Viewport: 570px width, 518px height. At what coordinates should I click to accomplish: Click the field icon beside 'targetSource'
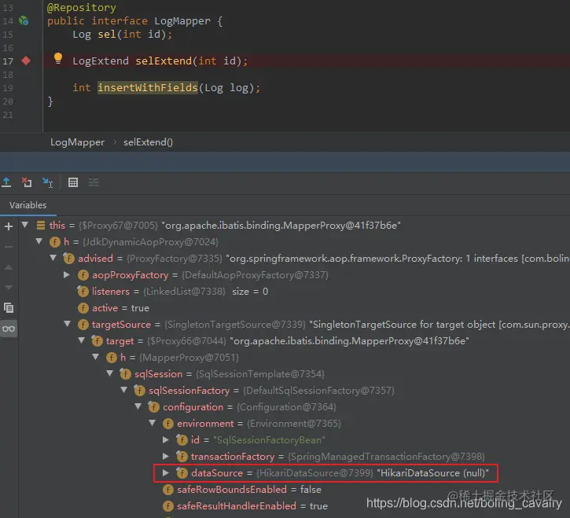(x=83, y=325)
